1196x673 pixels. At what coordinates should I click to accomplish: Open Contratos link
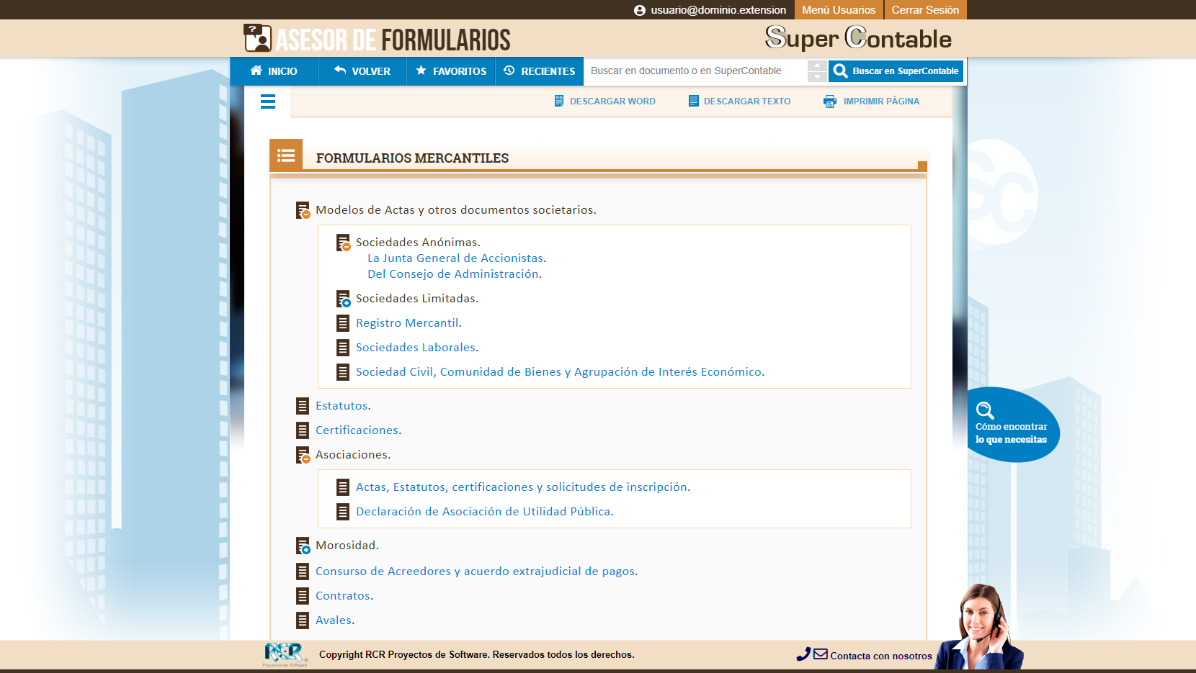(343, 596)
